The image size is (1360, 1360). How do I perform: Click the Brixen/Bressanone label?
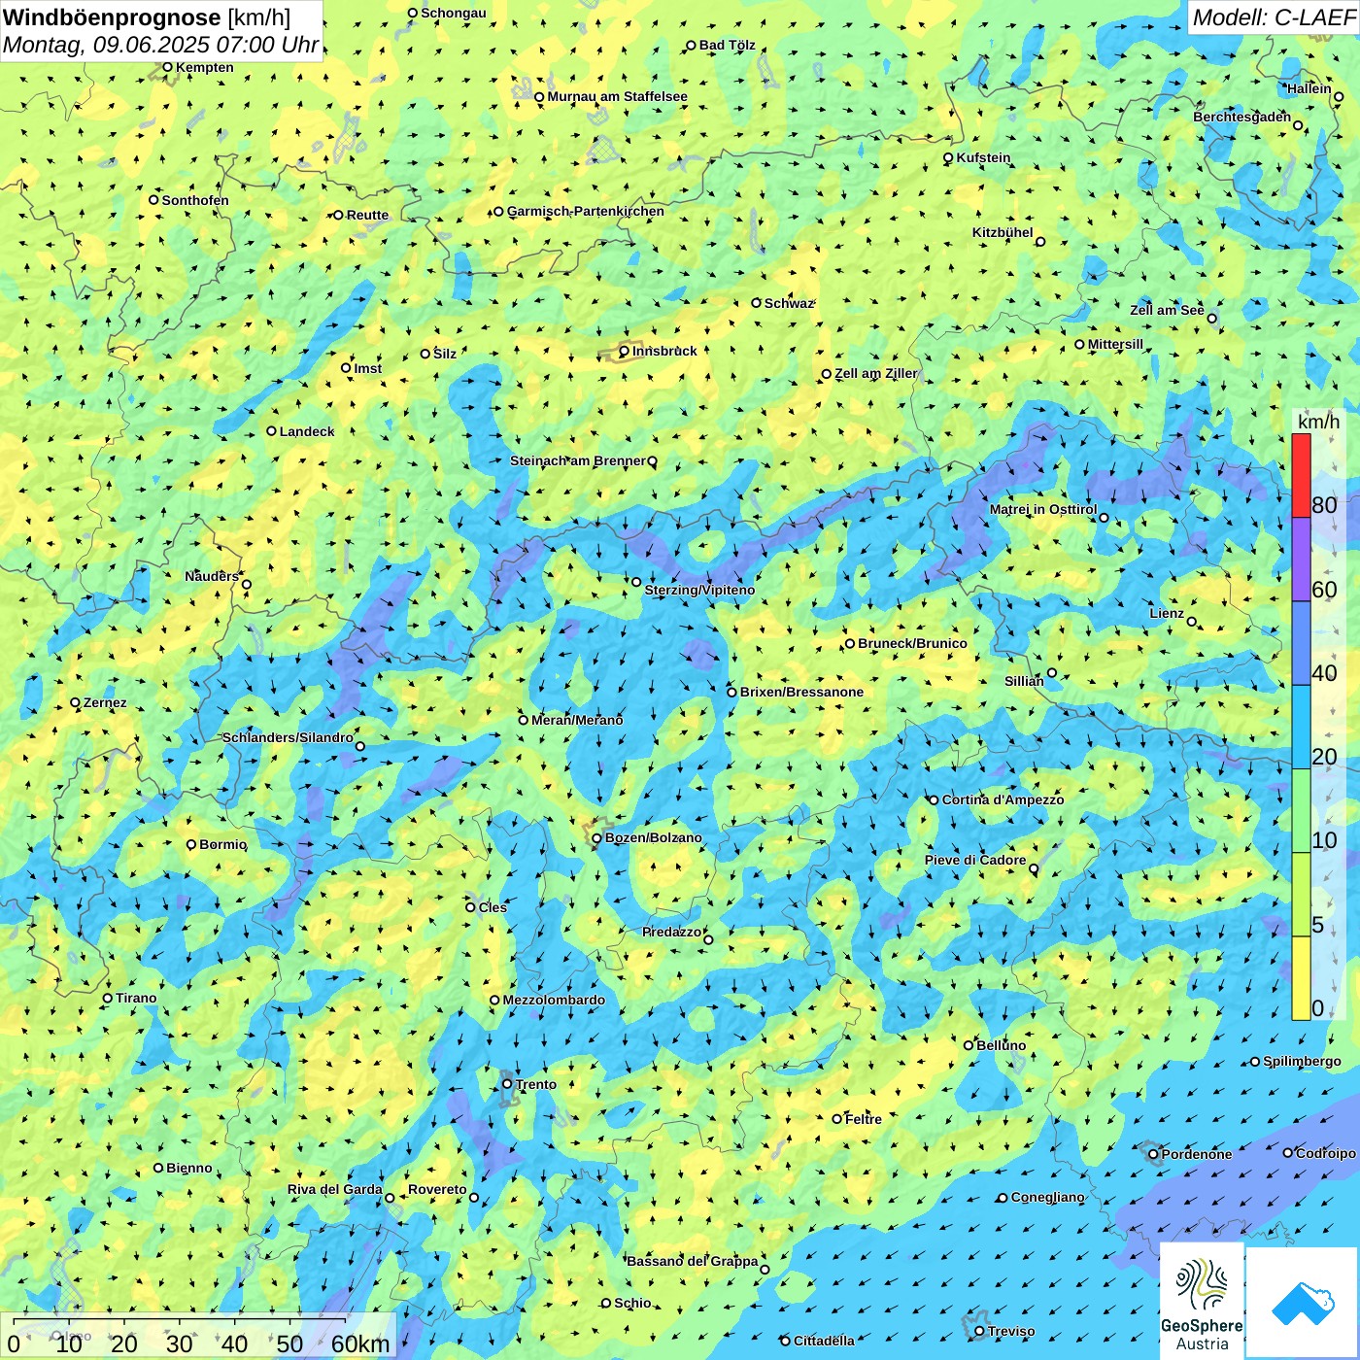pos(801,692)
